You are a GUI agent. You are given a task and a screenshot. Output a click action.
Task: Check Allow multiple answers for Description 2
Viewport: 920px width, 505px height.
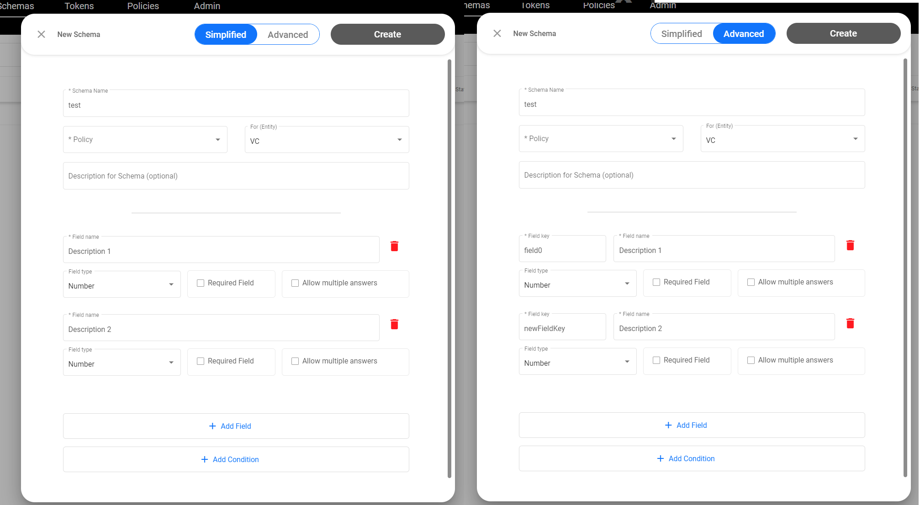tap(295, 361)
